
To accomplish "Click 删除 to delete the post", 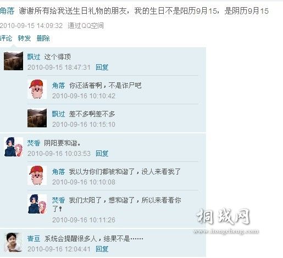I will (x=43, y=38).
